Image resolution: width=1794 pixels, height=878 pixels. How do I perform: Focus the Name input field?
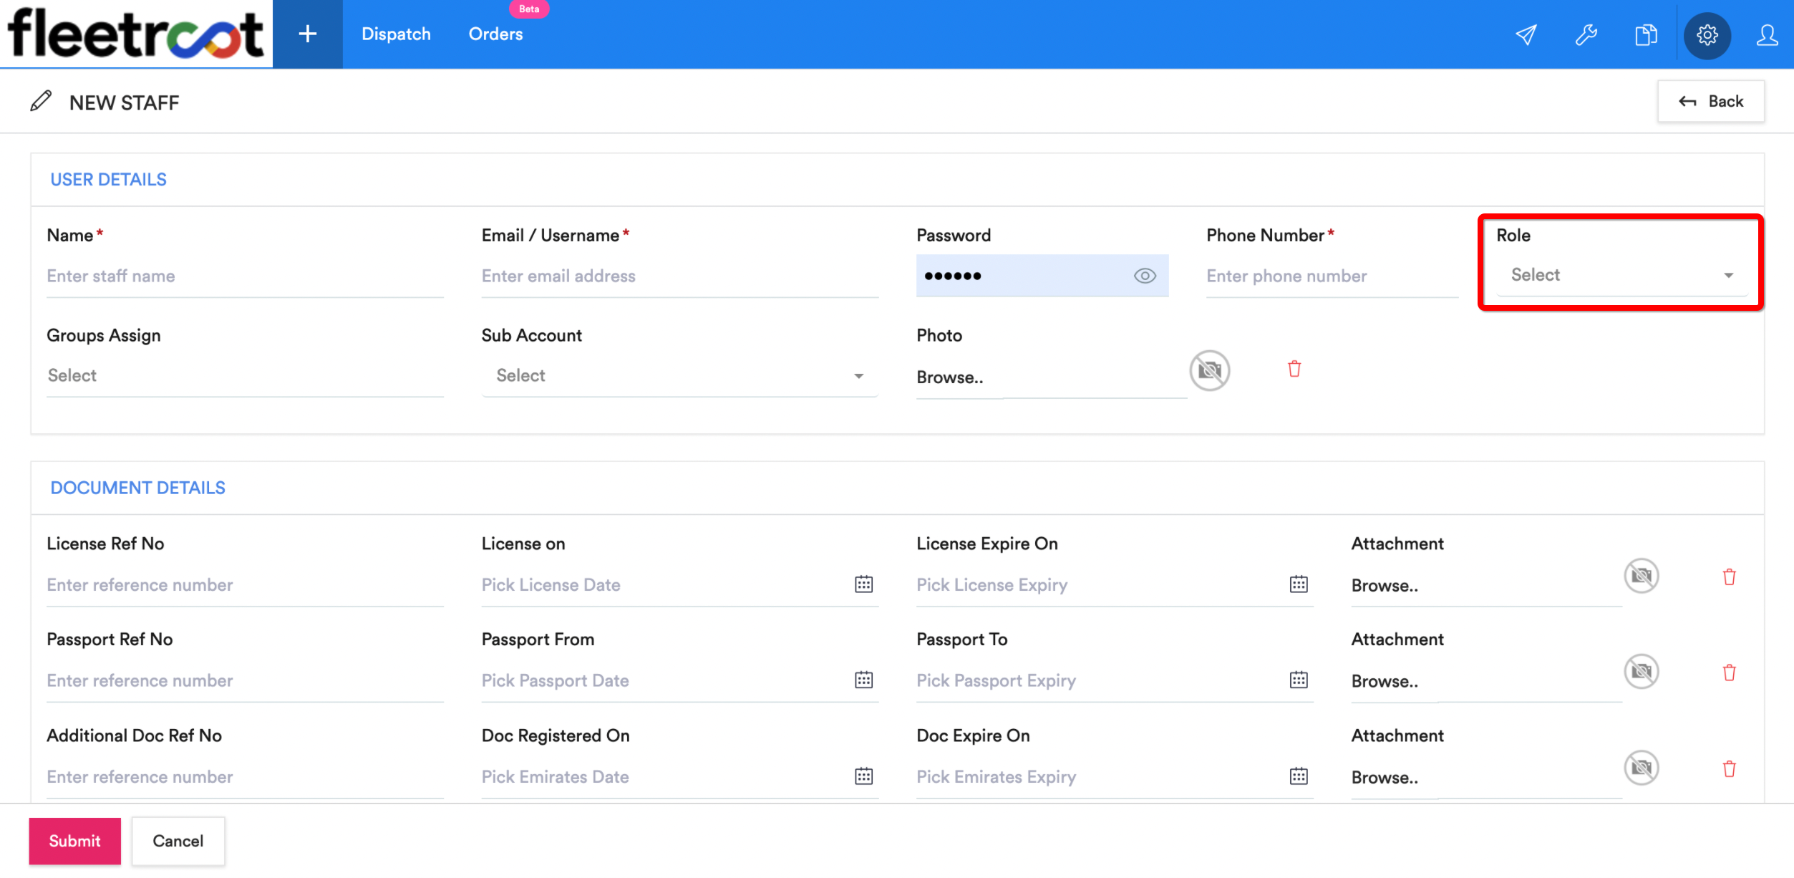[x=245, y=276]
